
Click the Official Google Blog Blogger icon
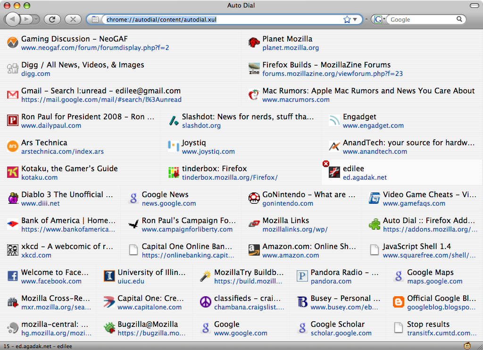[399, 302]
